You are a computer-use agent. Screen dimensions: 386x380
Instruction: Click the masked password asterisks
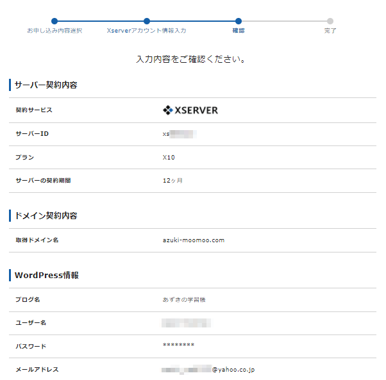[x=178, y=345]
